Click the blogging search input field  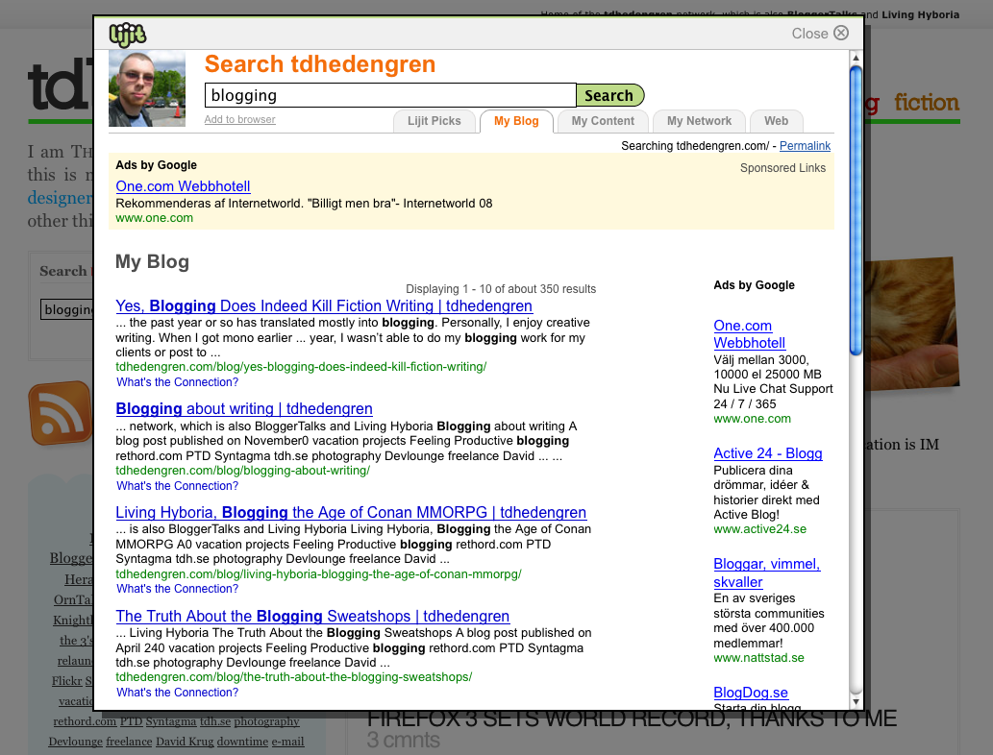(390, 95)
